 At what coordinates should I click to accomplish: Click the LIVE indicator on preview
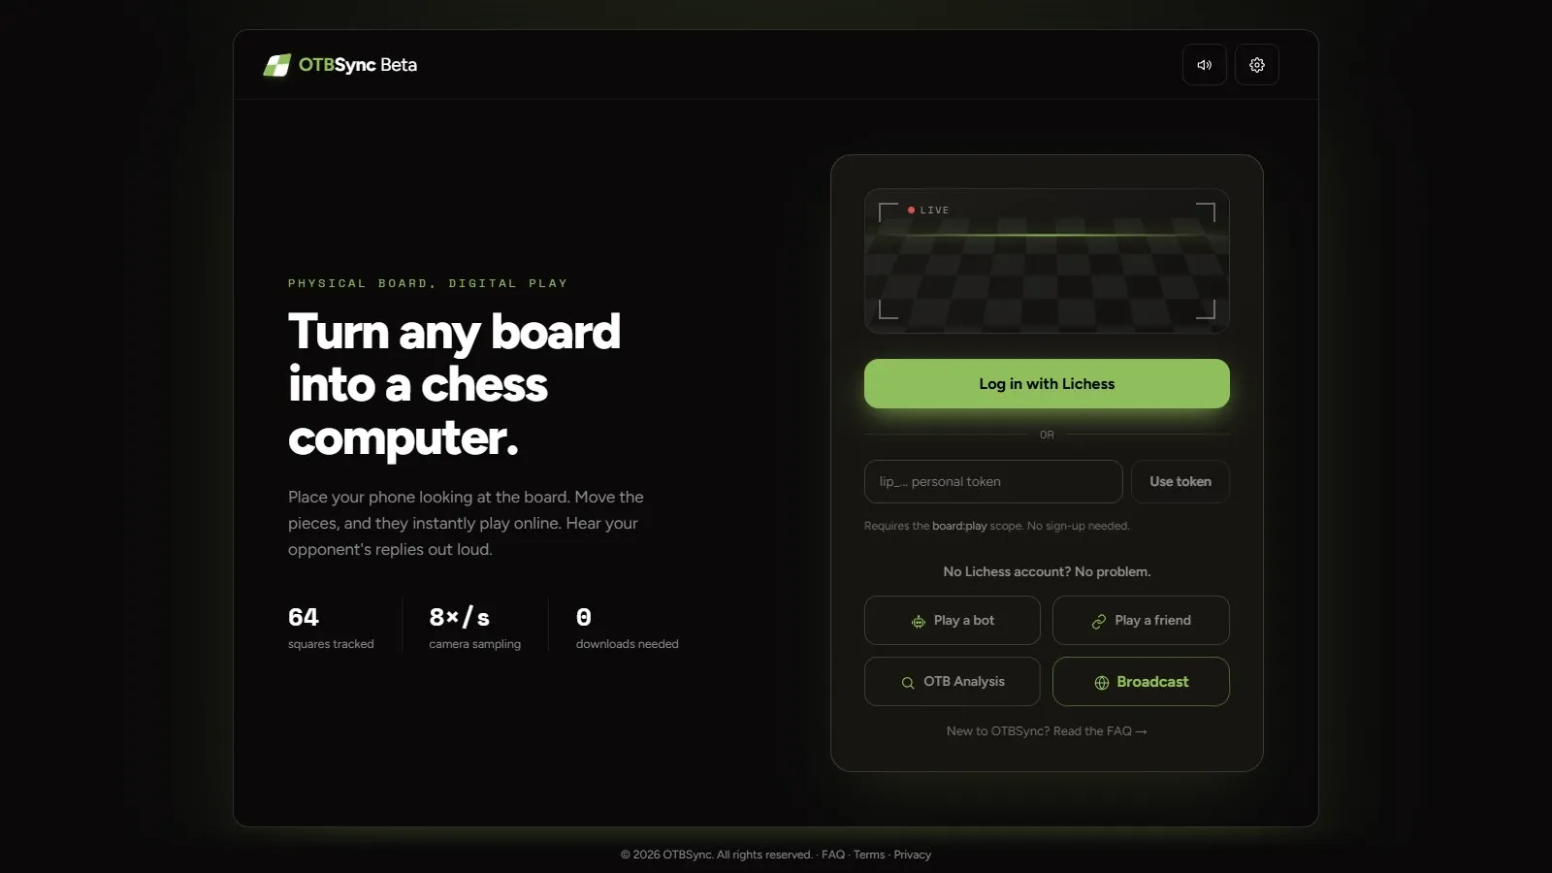pos(928,210)
